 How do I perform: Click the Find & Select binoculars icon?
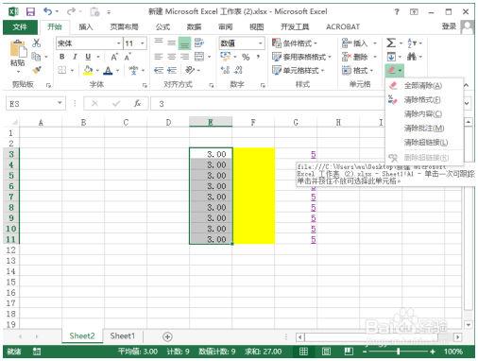click(412, 57)
